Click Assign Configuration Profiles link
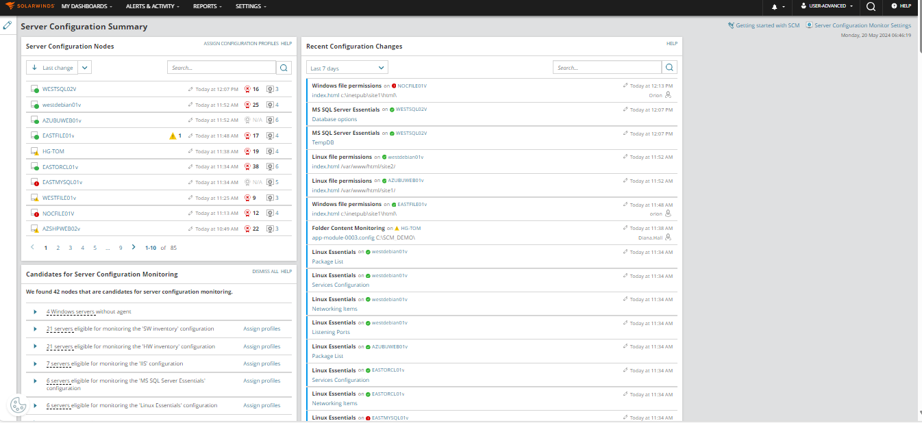Viewport: 922px width, 423px height. pos(241,43)
